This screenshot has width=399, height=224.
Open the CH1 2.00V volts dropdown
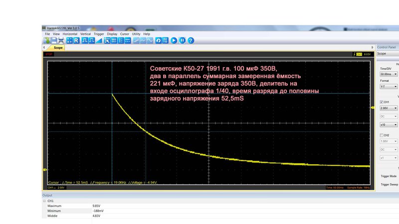(x=389, y=108)
